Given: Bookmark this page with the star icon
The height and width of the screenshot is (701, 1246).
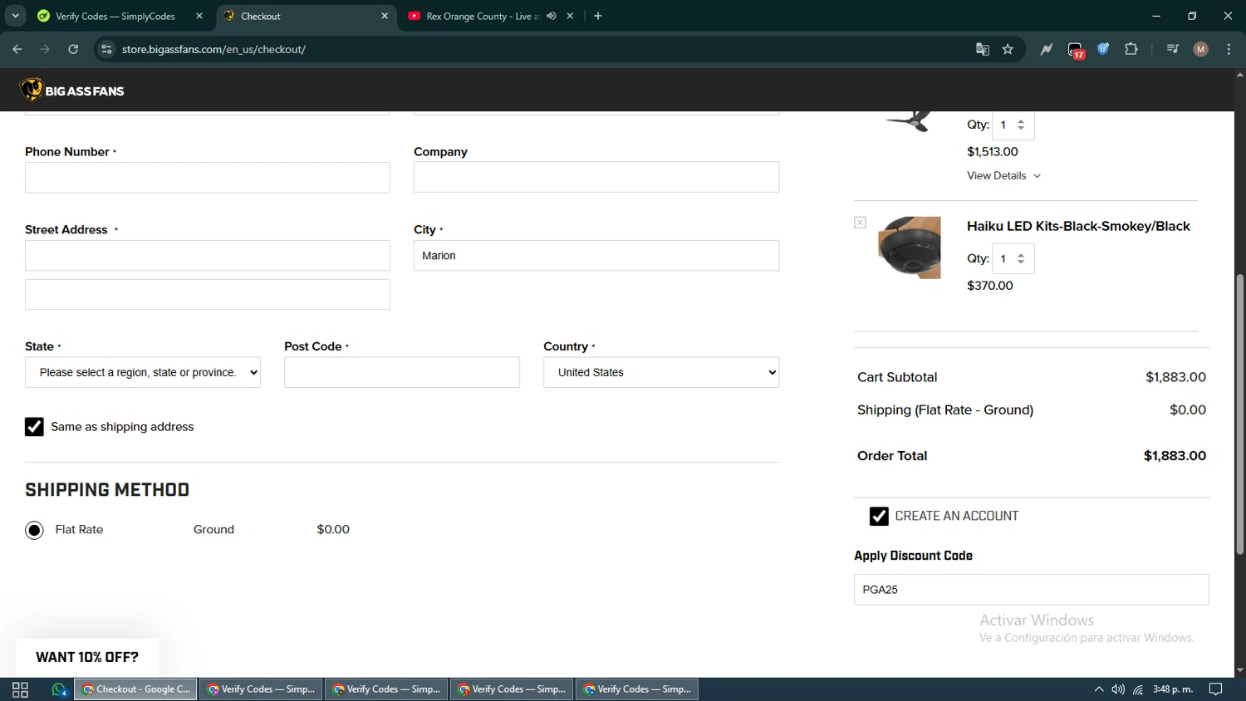Looking at the screenshot, I should click(x=1008, y=49).
